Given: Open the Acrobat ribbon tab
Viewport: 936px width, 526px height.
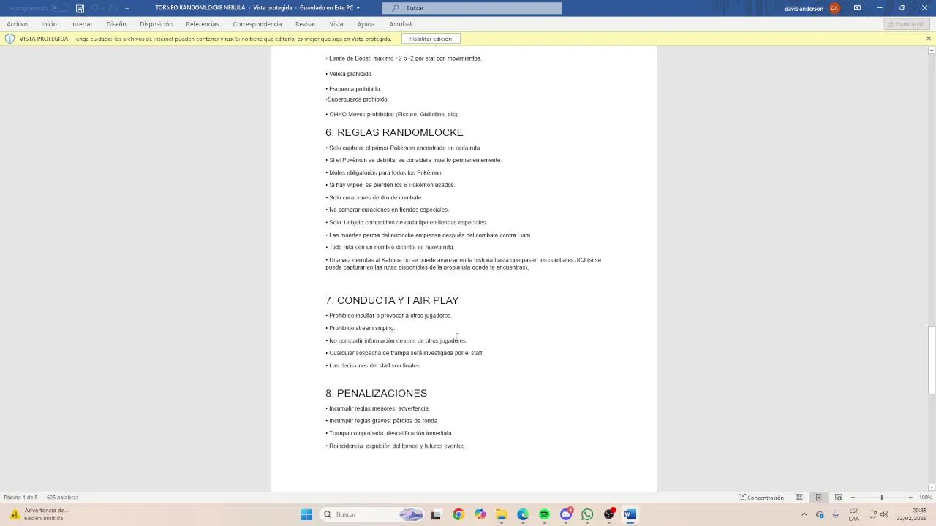Looking at the screenshot, I should click(401, 24).
